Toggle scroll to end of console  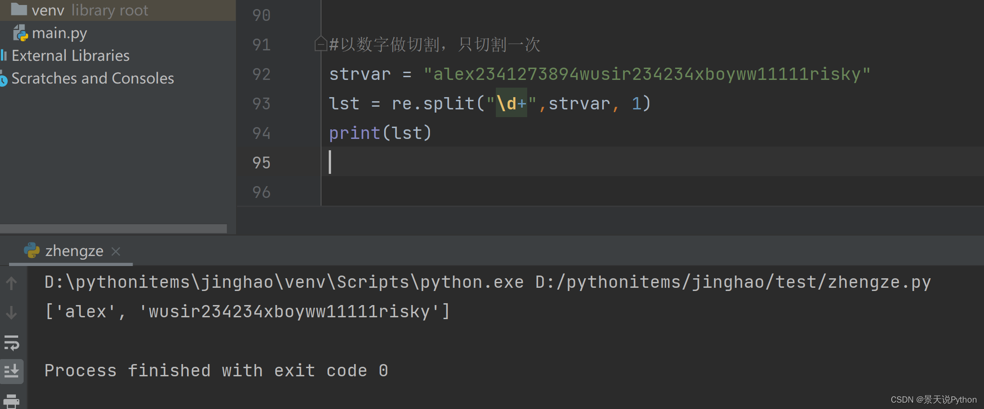pos(11,371)
